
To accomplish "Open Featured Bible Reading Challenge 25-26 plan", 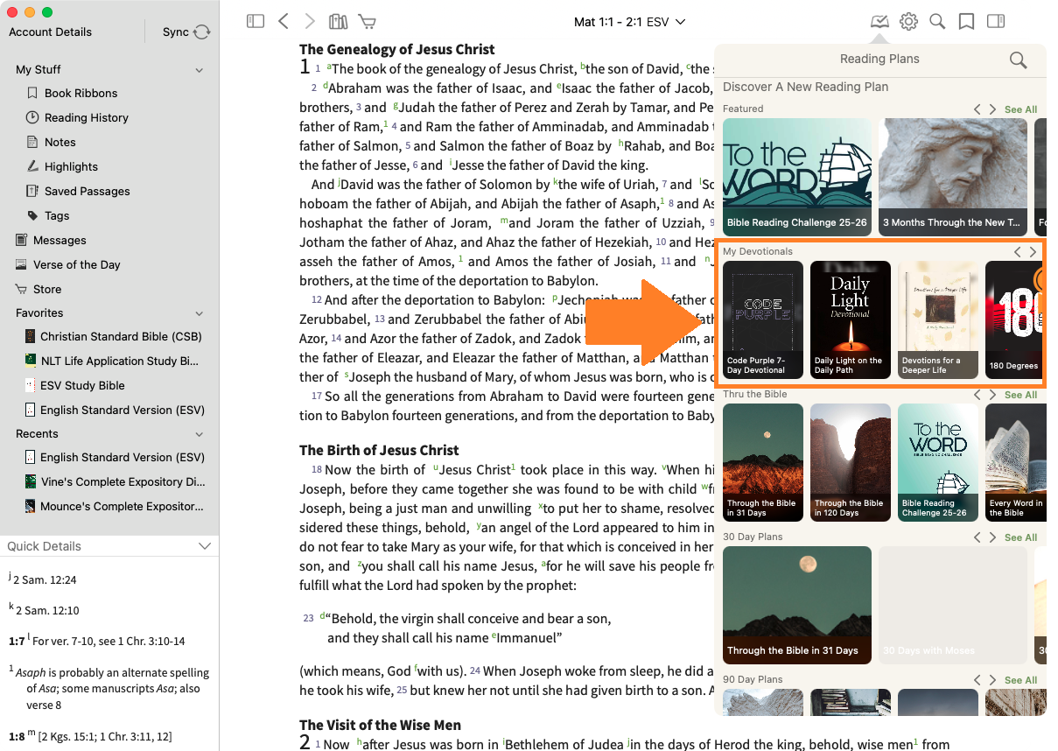I will click(797, 175).
